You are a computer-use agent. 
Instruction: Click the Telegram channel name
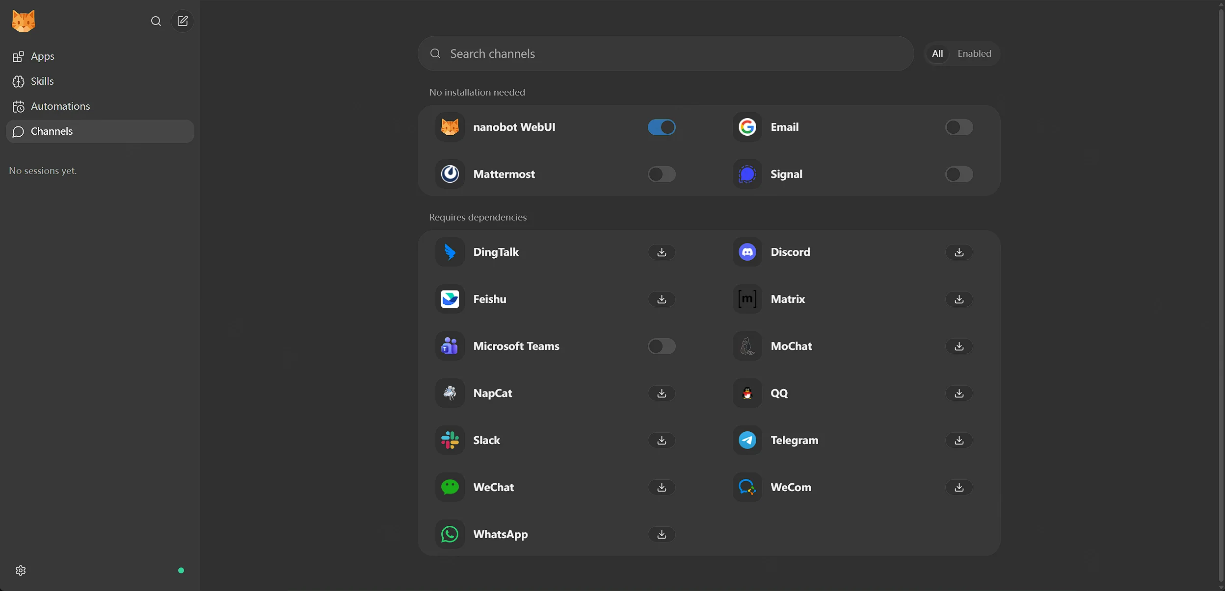click(x=795, y=440)
